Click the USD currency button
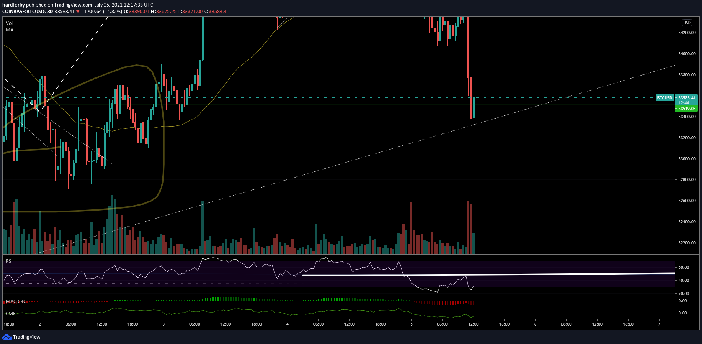The image size is (702, 344). [x=687, y=23]
